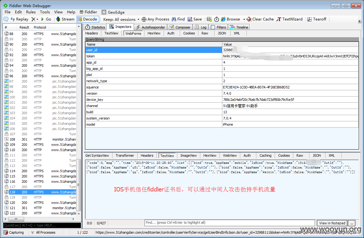This screenshot has height=238, width=364.
Task: Click the Browse Internet Explorer icon
Action: coord(223,19)
